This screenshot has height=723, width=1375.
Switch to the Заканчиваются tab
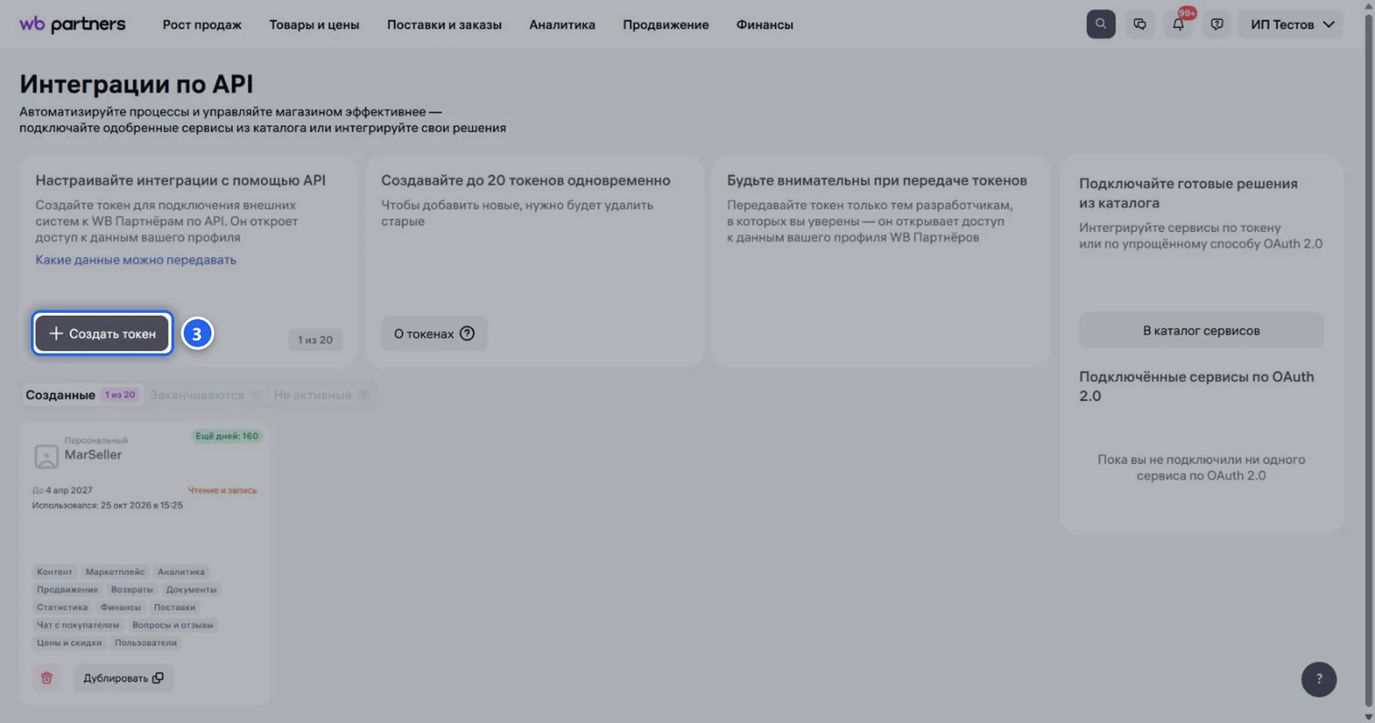pyautogui.click(x=206, y=395)
